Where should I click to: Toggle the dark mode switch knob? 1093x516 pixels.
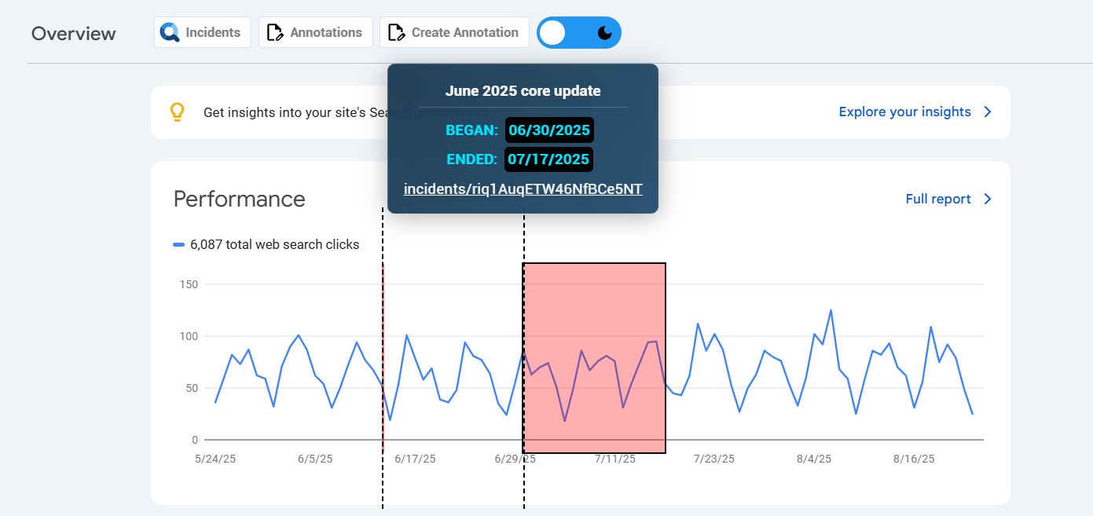pos(553,33)
